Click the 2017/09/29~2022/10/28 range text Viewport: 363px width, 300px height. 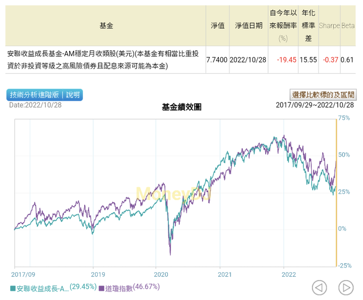click(x=315, y=105)
